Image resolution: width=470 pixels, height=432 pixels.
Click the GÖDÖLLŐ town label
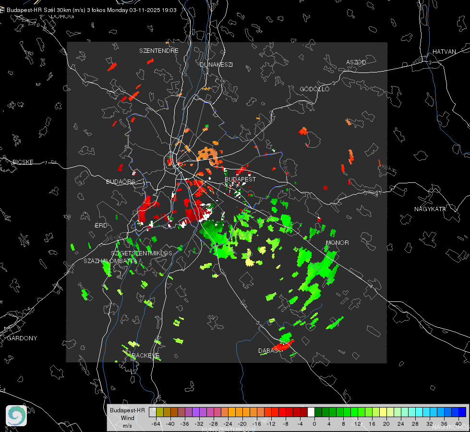click(314, 89)
